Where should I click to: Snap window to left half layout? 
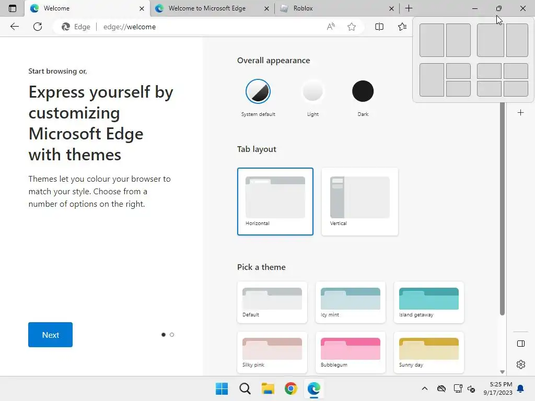(432, 40)
